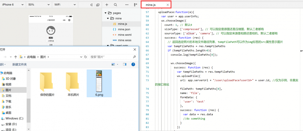Click the detach simulator window icon
303x131 pixels.
click(98, 5)
